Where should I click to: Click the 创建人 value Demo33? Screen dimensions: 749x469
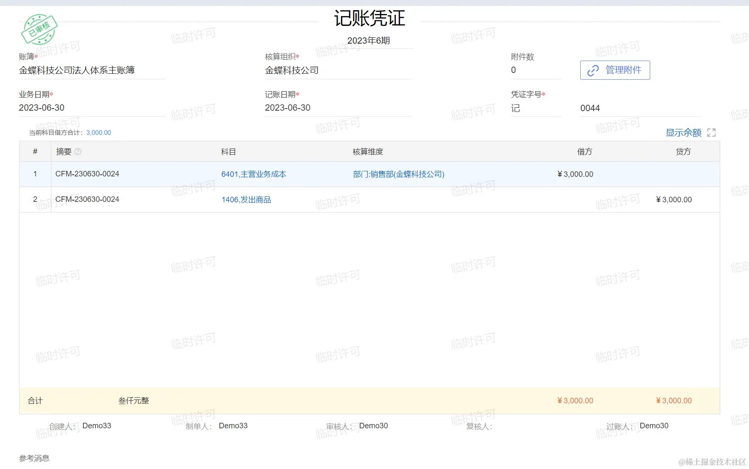pyautogui.click(x=97, y=426)
